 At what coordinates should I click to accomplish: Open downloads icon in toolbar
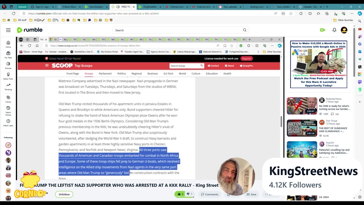pyautogui.click(x=335, y=13)
